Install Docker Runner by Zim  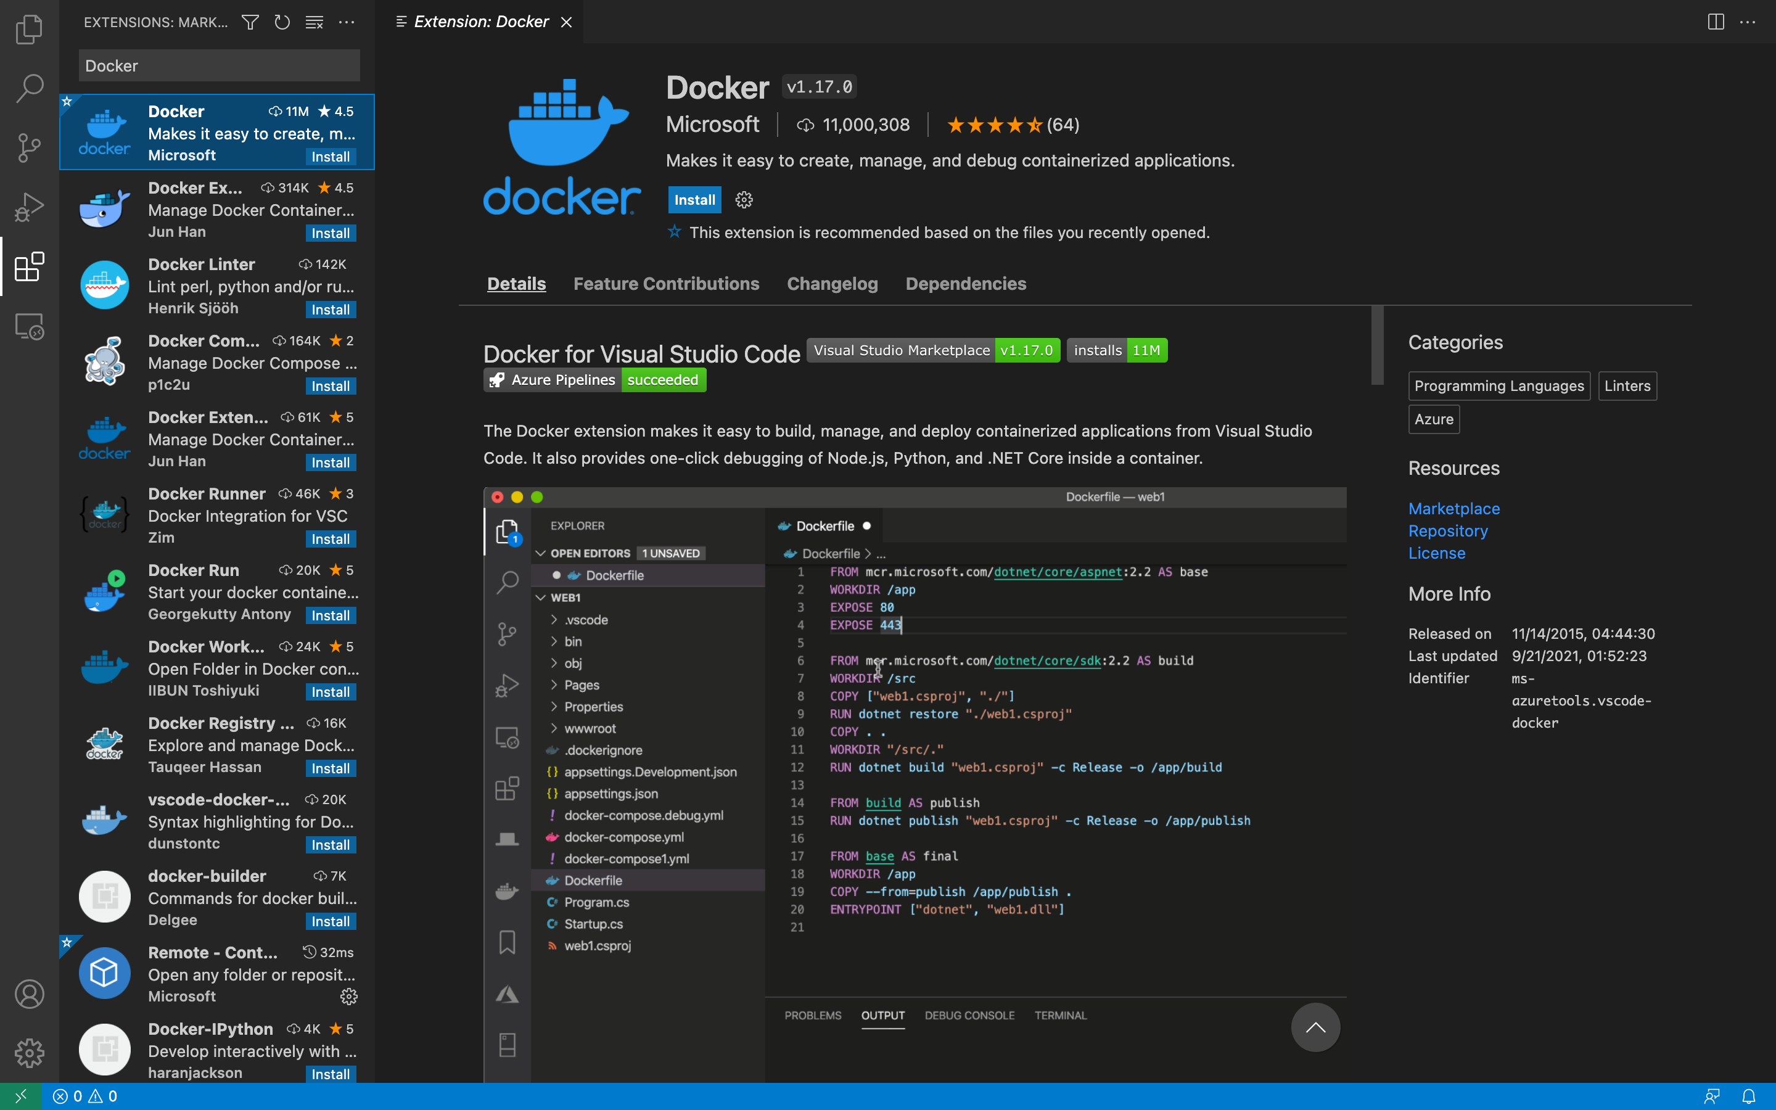coord(331,539)
